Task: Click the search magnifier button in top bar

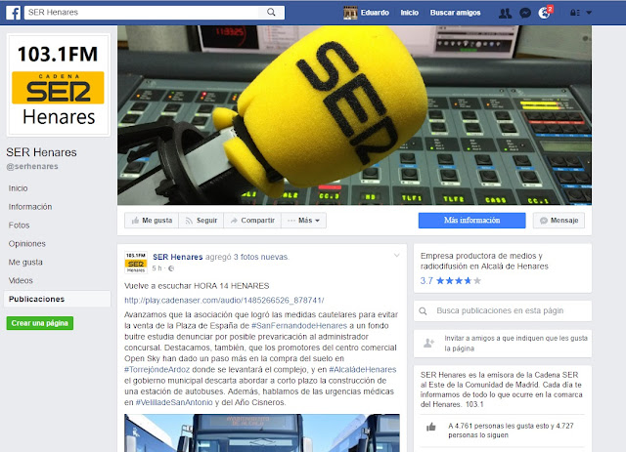Action: tap(271, 13)
